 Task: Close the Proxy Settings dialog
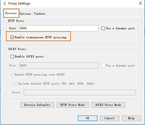(x=140, y=3)
